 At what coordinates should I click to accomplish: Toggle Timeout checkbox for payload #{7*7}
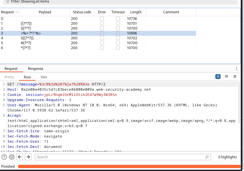[118, 43]
